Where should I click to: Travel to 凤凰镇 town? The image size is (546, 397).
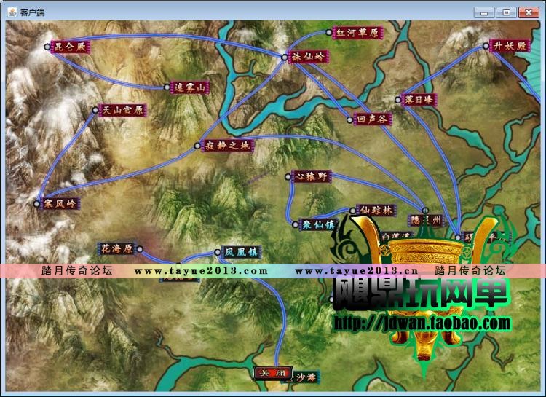tap(241, 252)
